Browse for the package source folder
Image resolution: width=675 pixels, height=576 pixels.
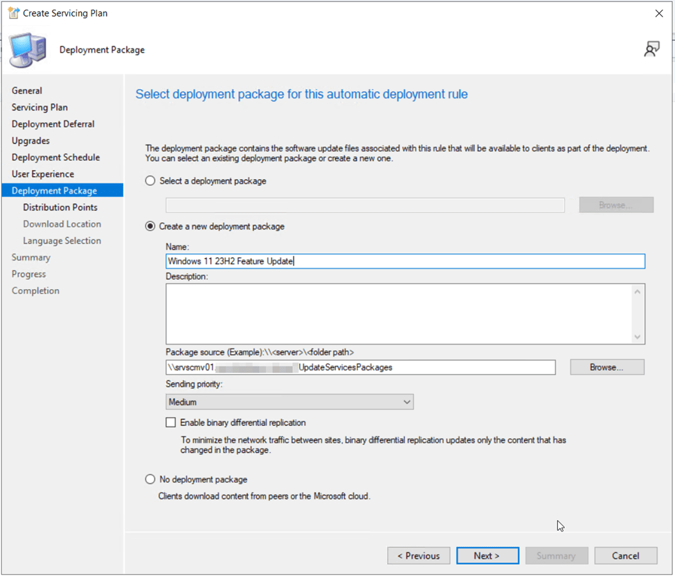(606, 367)
